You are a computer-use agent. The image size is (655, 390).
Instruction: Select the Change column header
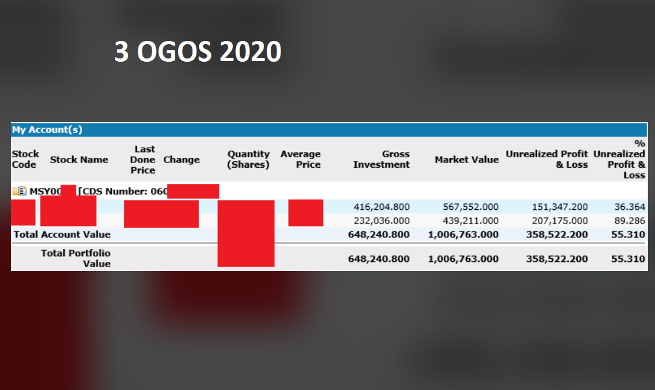tap(181, 159)
